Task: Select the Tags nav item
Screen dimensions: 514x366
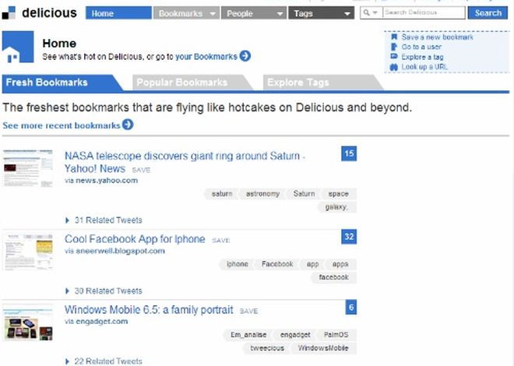Action: (x=321, y=13)
